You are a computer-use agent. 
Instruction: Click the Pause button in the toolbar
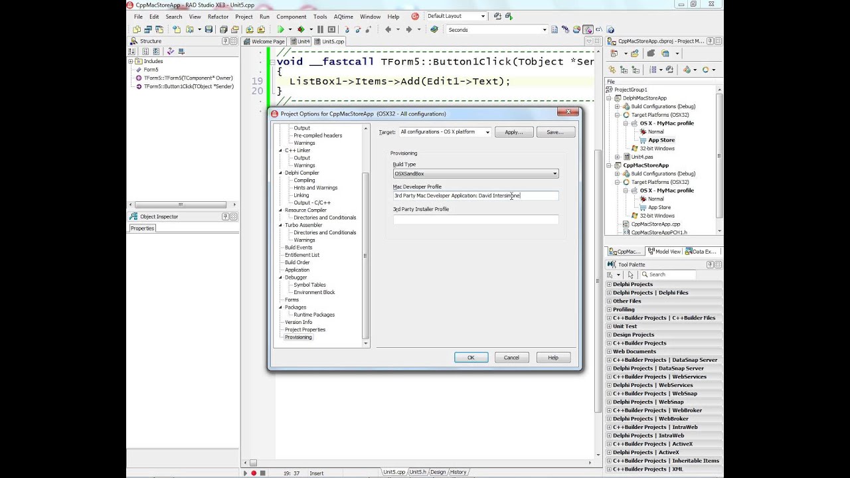321,29
